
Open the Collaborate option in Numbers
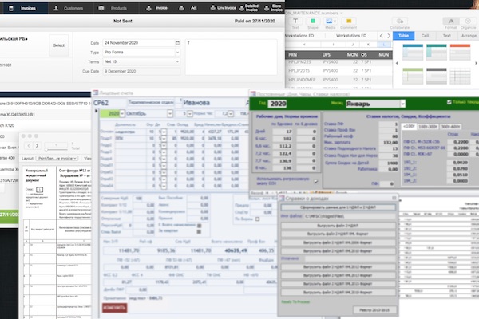pos(400,21)
